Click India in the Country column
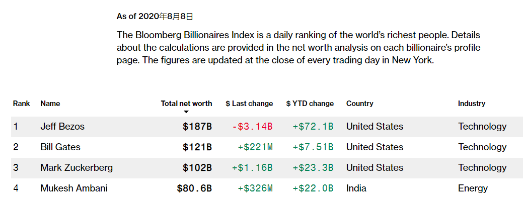Screen dimensions: 523x199 click(356, 188)
